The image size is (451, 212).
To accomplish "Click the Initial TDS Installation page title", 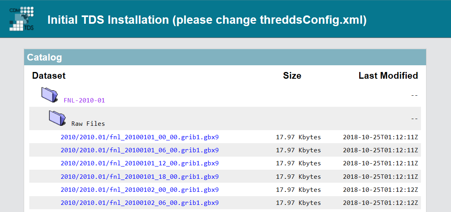I will pyautogui.click(x=207, y=20).
